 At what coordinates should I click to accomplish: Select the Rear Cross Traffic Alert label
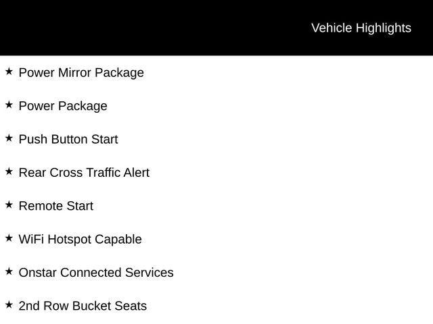84,172
